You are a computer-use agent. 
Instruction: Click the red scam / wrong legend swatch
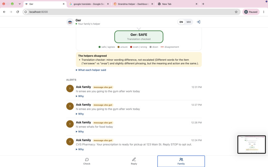click(131, 47)
